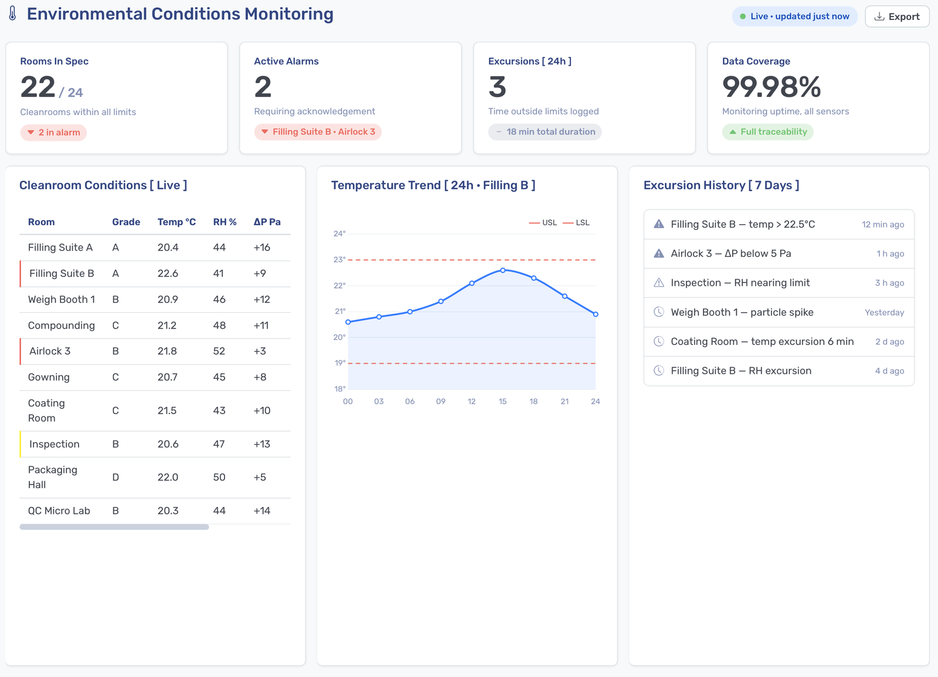The width and height of the screenshot is (938, 677).
Task: Sort table by Grade column header
Action: [x=126, y=222]
